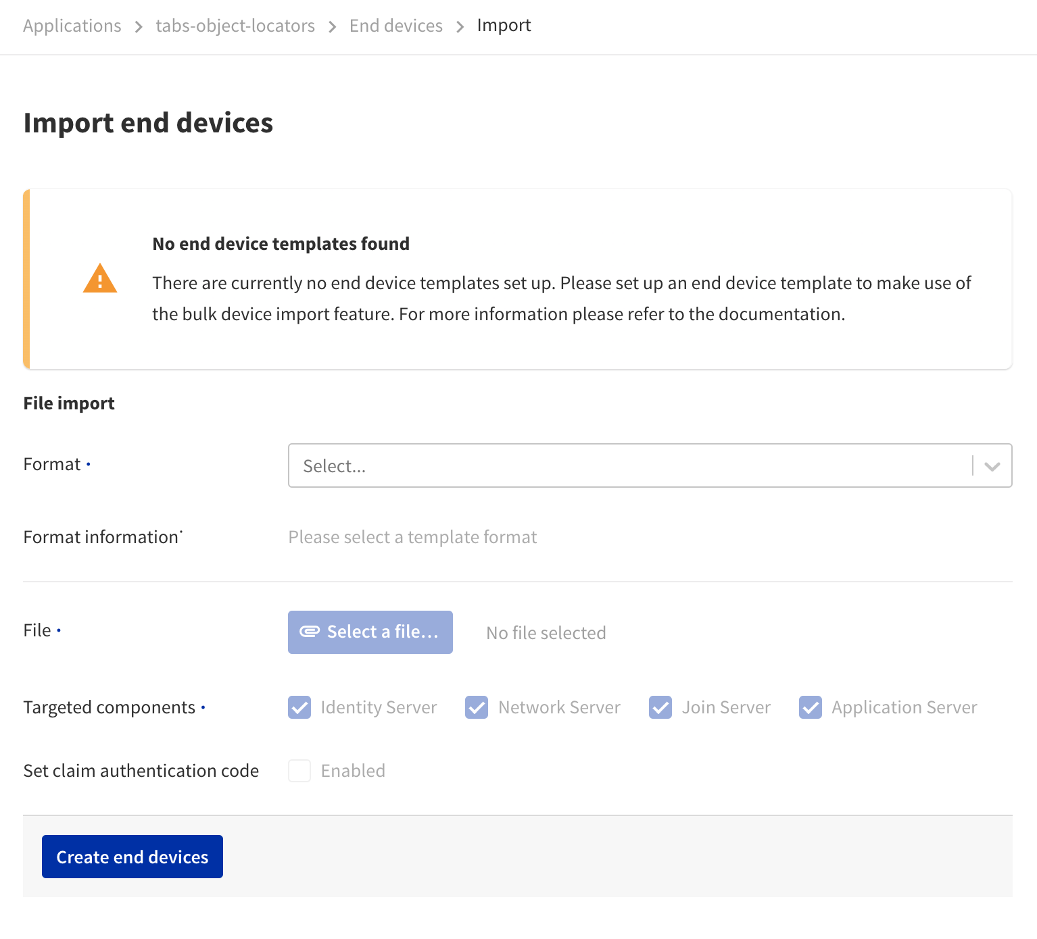Click the paperclip icon on file button

tap(309, 632)
